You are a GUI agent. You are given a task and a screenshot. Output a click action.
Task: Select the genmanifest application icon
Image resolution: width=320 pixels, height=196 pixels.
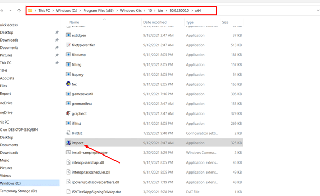(x=68, y=104)
